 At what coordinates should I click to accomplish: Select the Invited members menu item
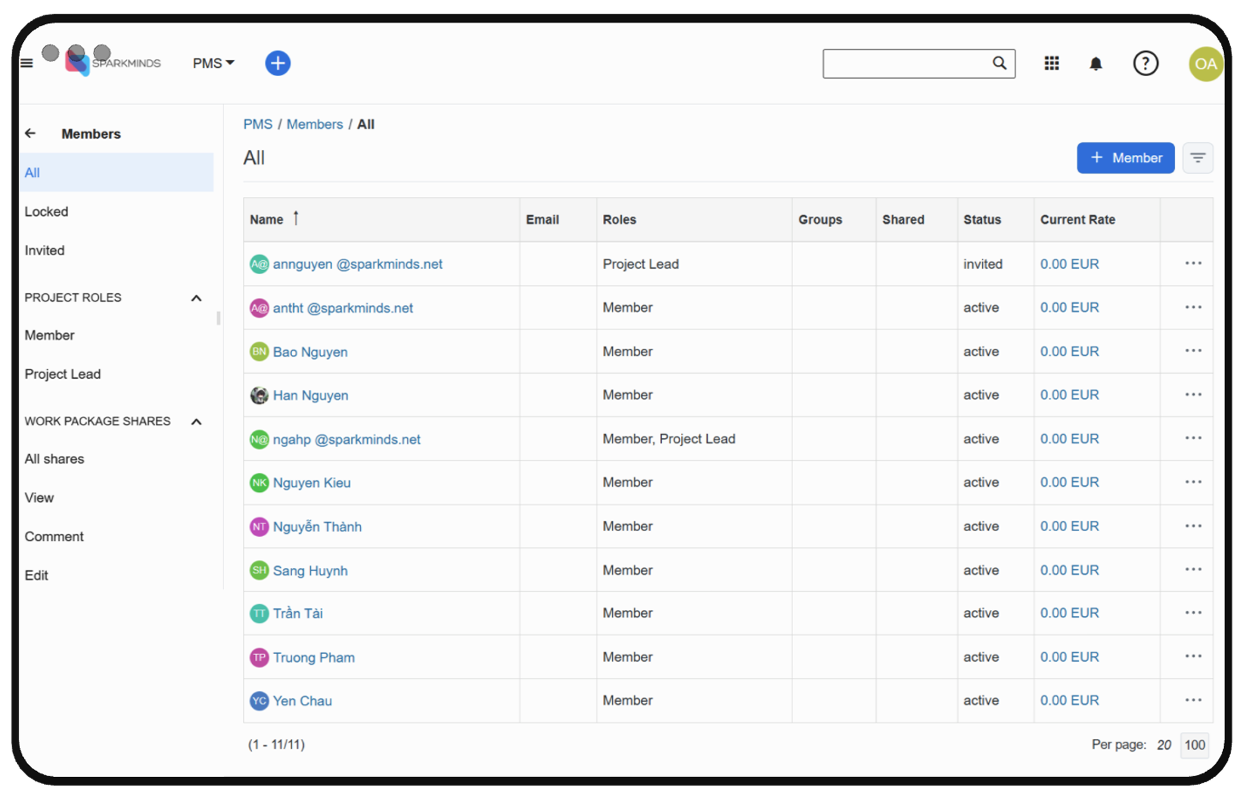point(45,250)
